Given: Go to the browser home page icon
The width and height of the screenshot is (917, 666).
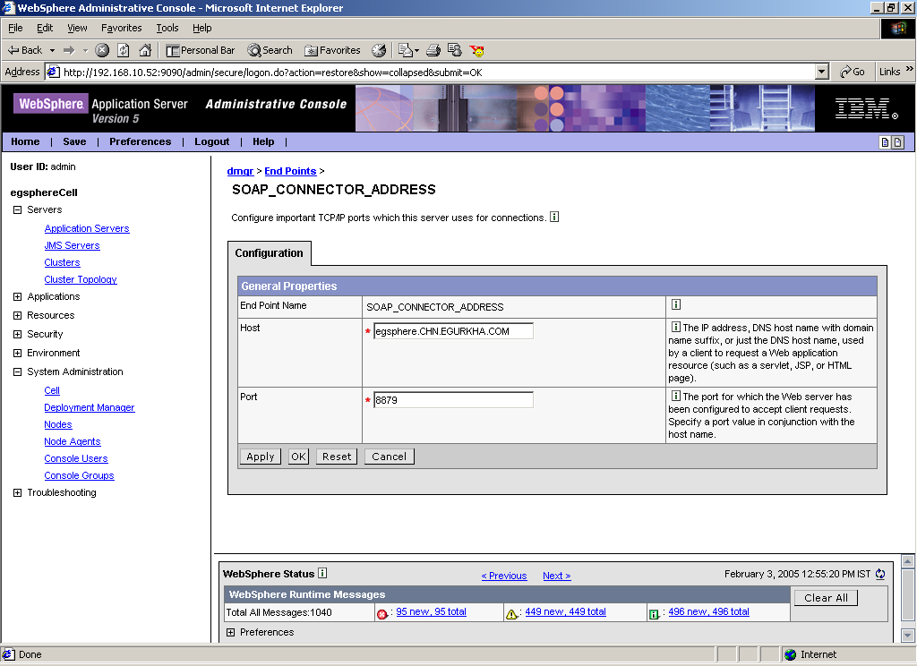Looking at the screenshot, I should [x=145, y=50].
